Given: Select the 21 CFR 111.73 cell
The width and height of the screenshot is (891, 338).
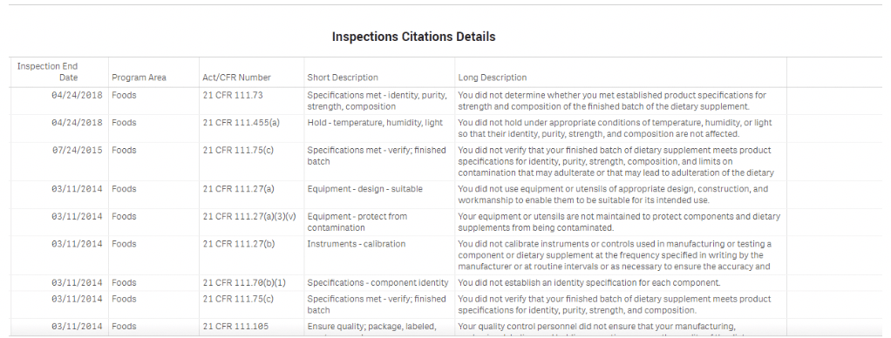Looking at the screenshot, I should click(233, 95).
